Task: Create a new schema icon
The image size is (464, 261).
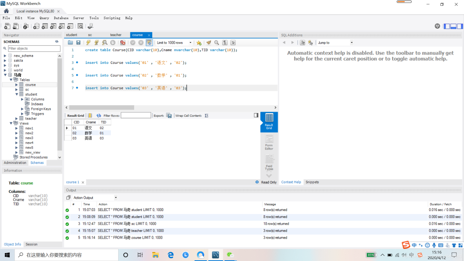Action: (36, 26)
